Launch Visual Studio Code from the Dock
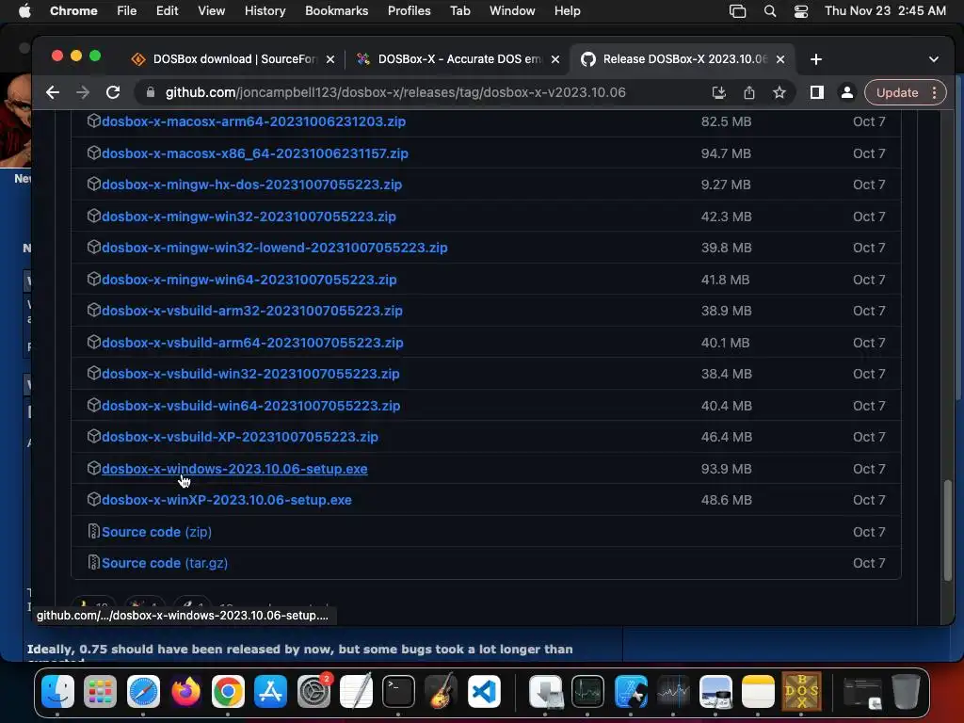This screenshot has height=723, width=964. (484, 692)
